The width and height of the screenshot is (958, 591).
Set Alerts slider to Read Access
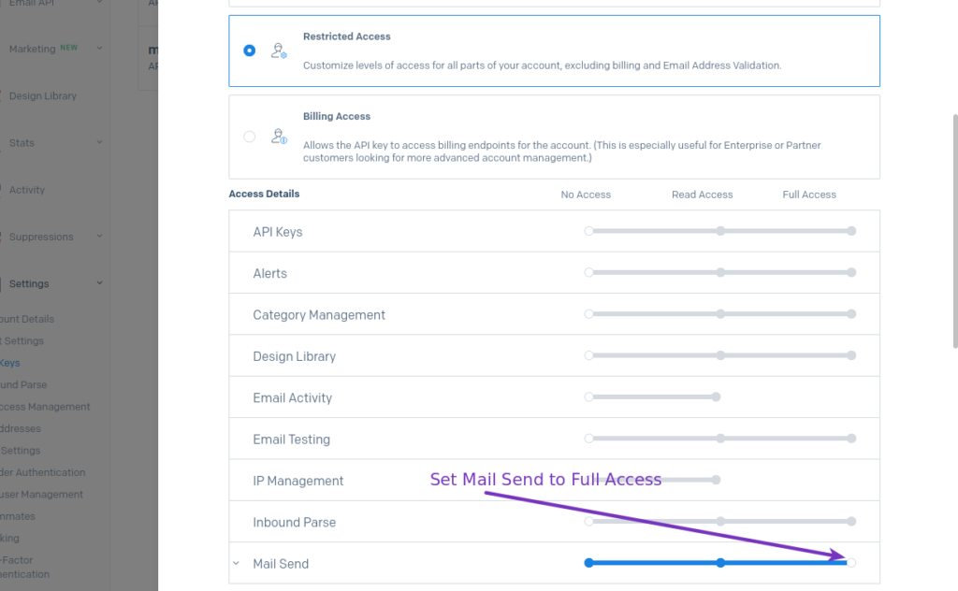(720, 273)
